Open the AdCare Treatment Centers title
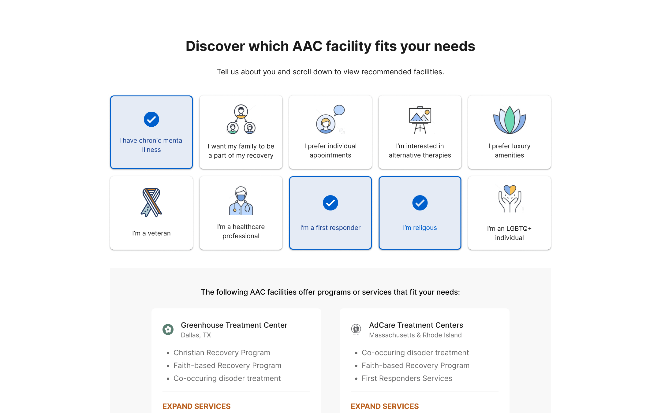The width and height of the screenshot is (661, 413). click(x=416, y=325)
